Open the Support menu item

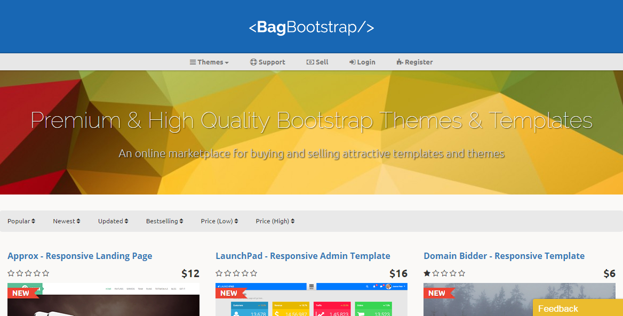coord(271,62)
